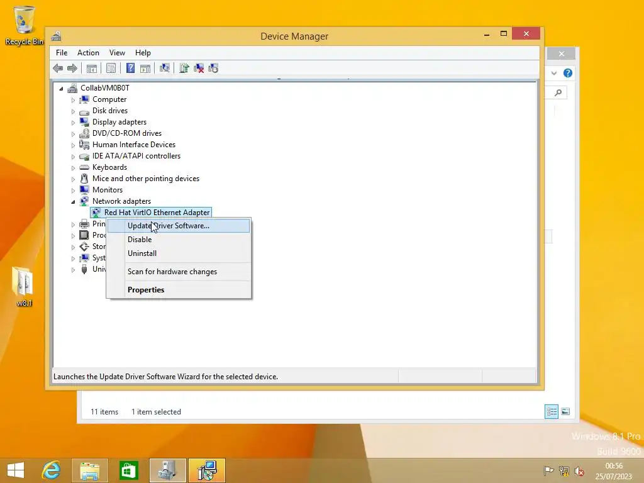This screenshot has width=644, height=483.
Task: Expand the Keyboards category
Action: pyautogui.click(x=73, y=167)
